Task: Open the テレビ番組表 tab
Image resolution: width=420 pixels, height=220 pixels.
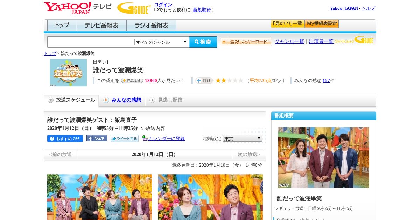Action: coord(101,25)
